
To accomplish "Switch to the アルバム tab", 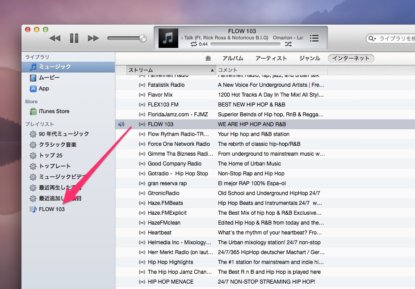I will pos(233,58).
